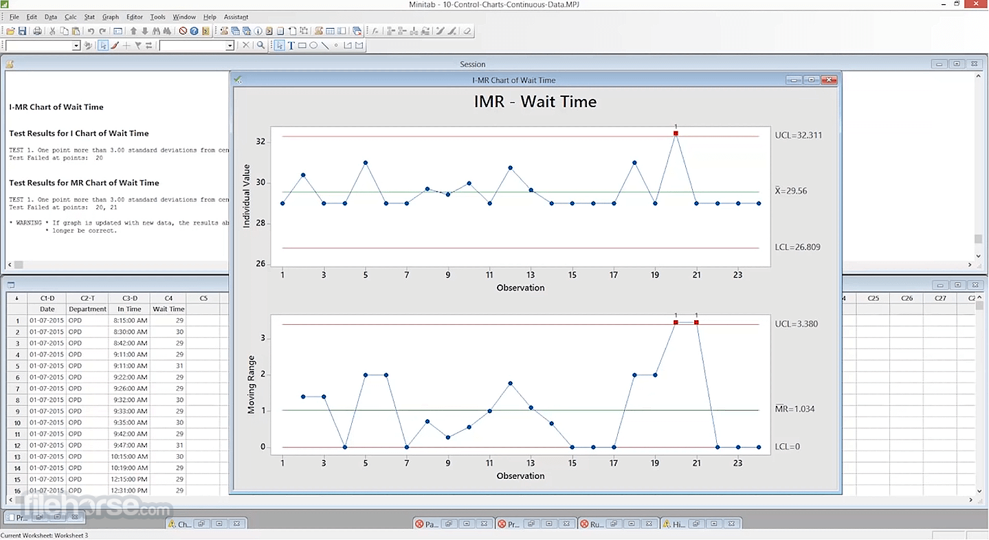This screenshot has width=989, height=540.
Task: Click the fx Assign Formula icon
Action: (375, 31)
